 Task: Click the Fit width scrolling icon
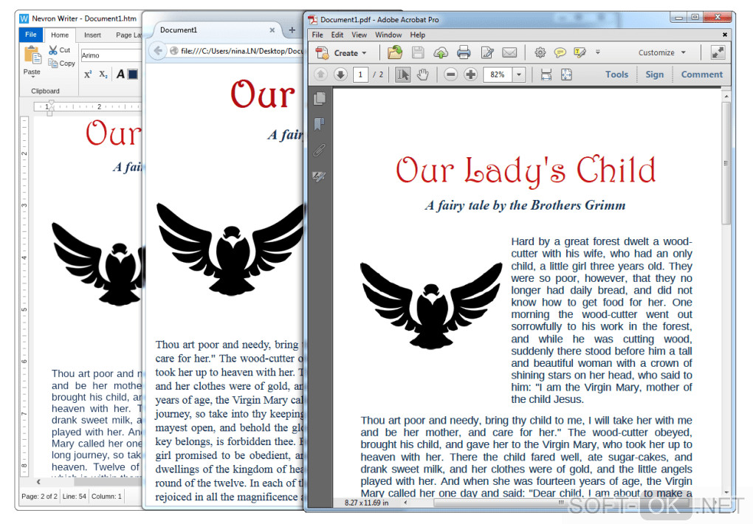[x=546, y=75]
